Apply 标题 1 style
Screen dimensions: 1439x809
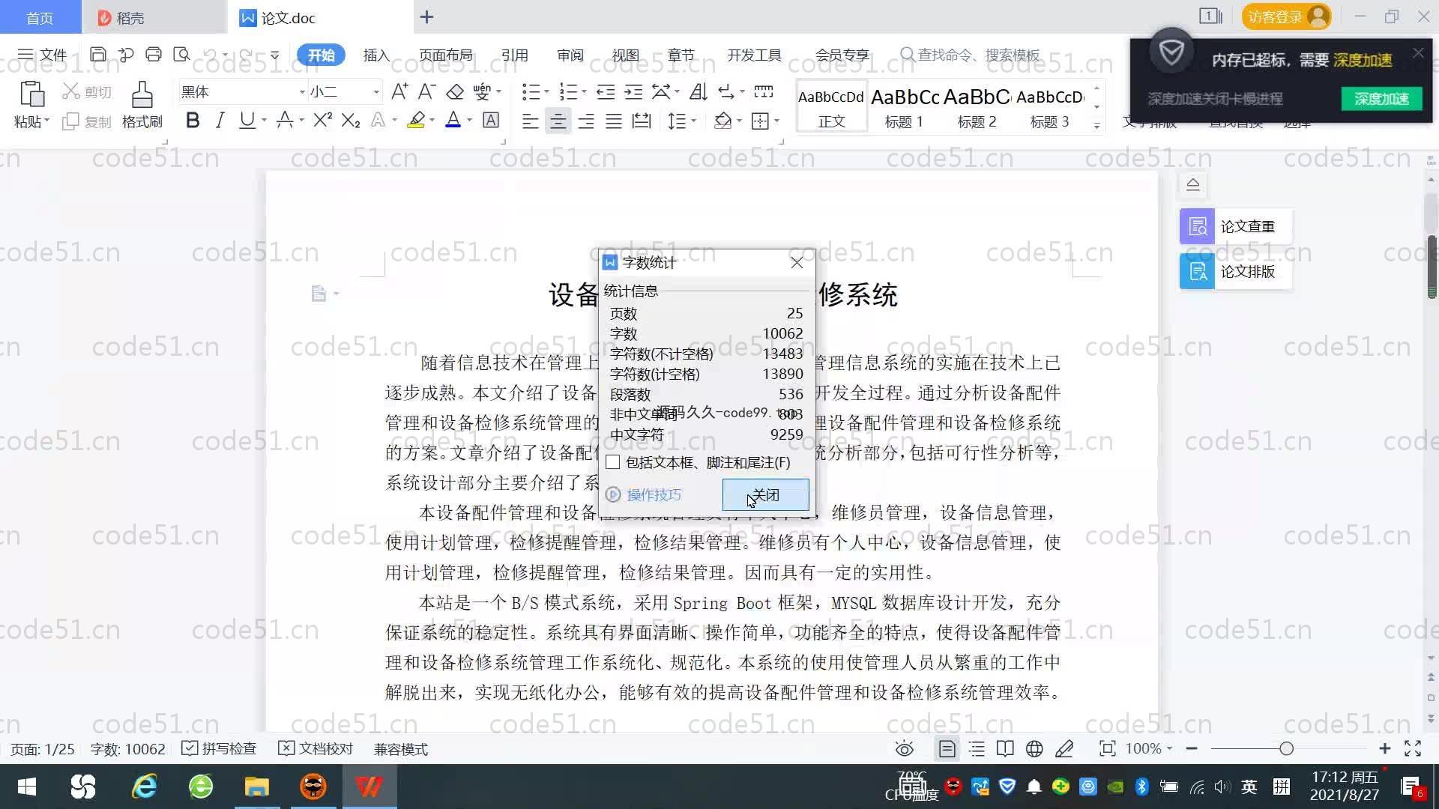point(905,106)
